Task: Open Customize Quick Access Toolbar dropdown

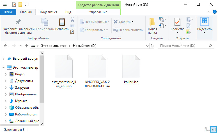Action: pyautogui.click(x=25, y=5)
